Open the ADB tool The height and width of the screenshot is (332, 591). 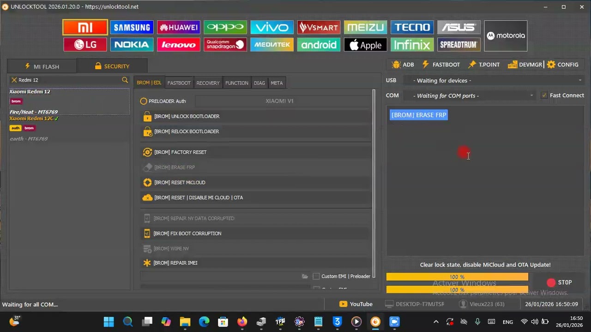pos(403,65)
